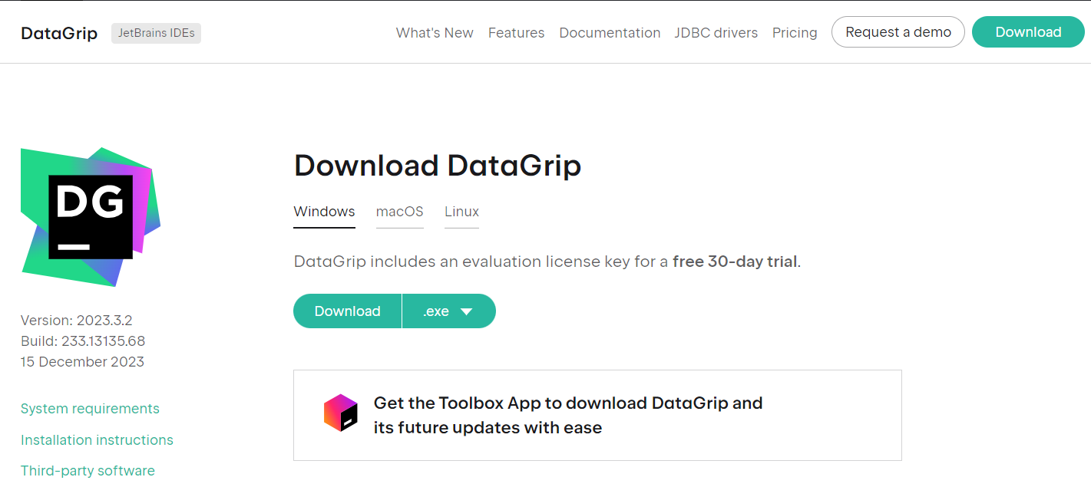Open the Installation instructions link

[97, 440]
